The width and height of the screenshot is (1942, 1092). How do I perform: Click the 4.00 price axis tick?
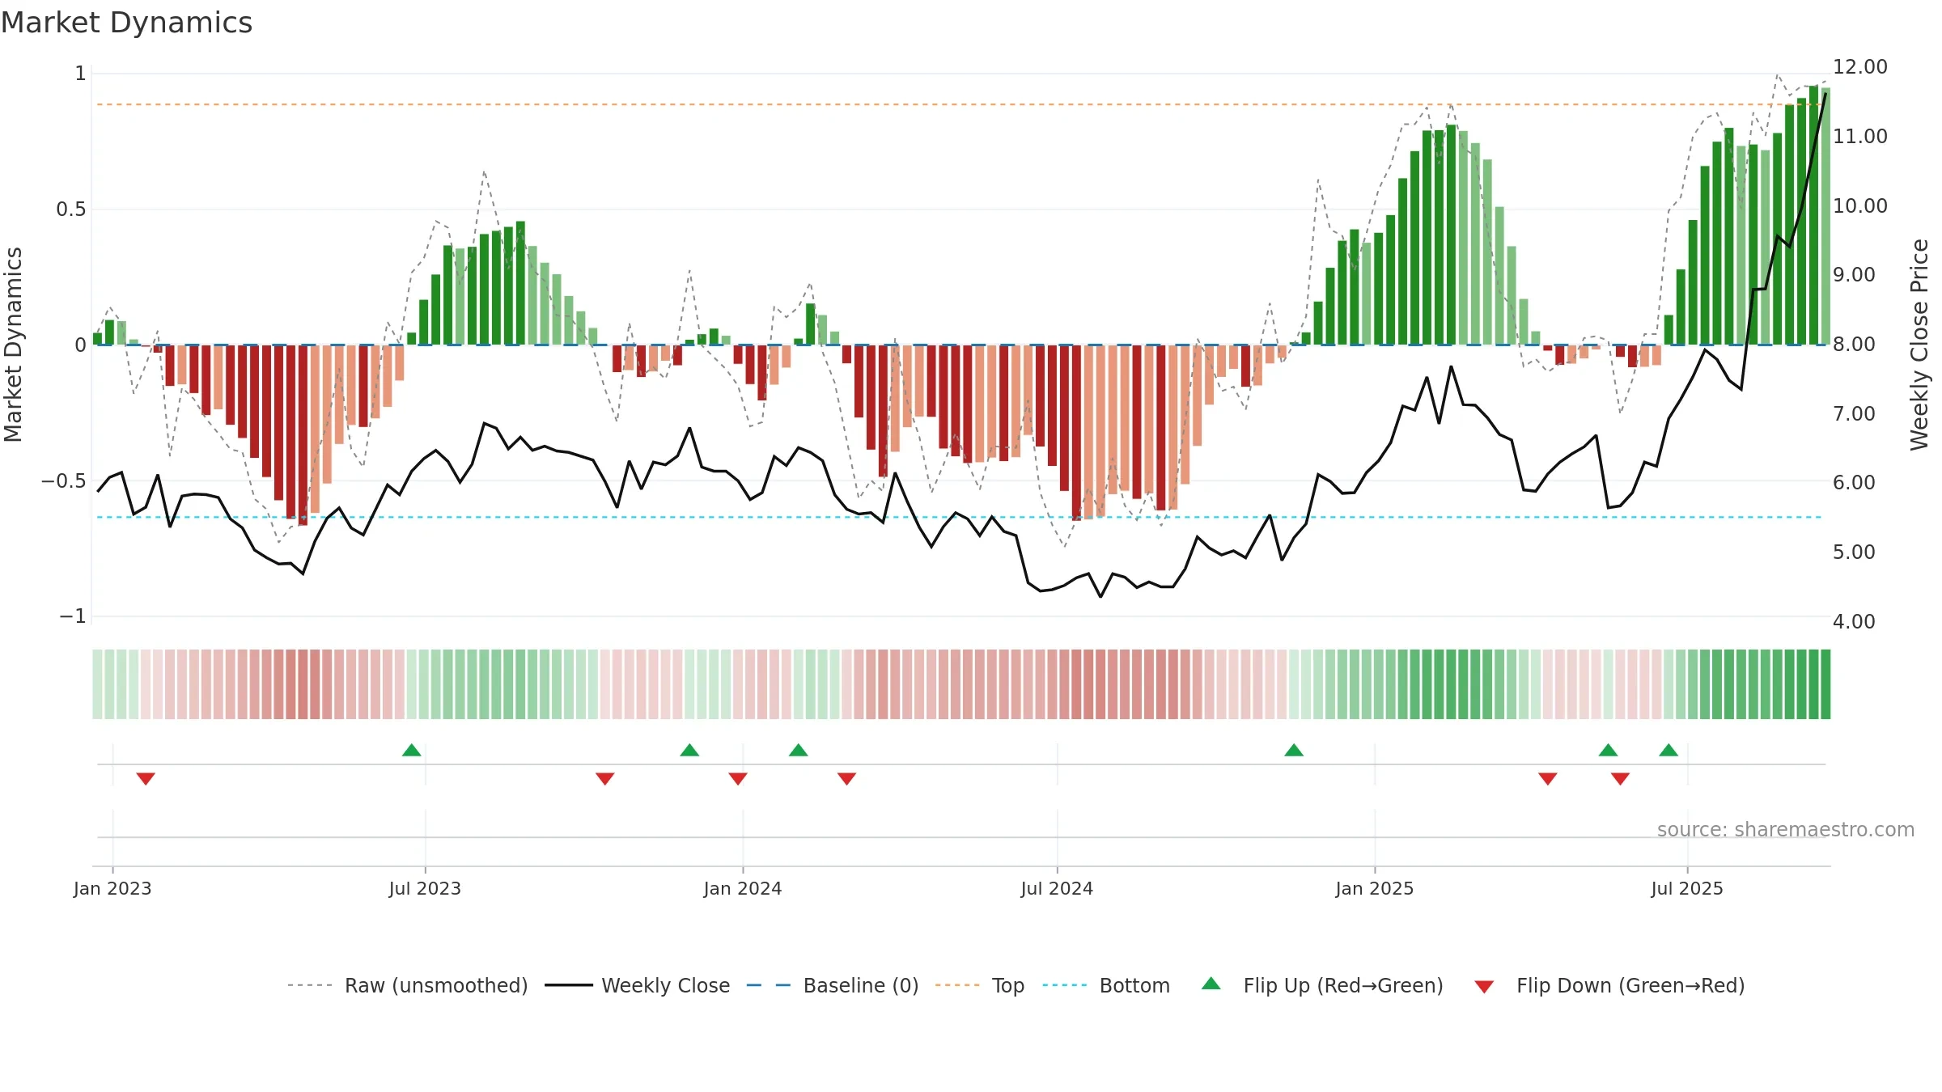[x=1854, y=621]
